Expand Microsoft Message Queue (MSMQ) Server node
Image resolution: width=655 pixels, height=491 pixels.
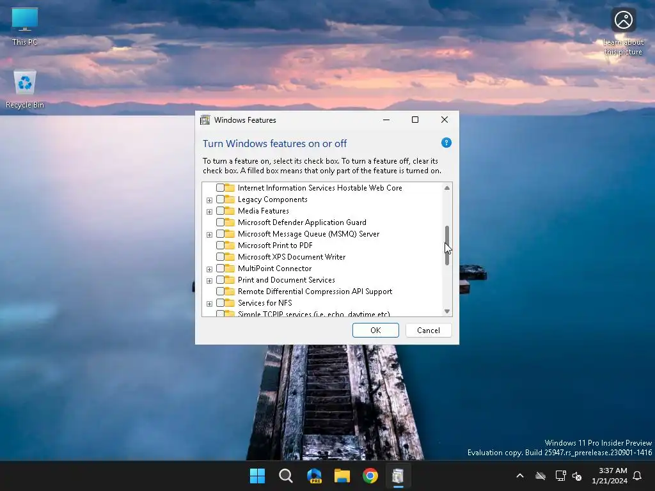pos(209,235)
